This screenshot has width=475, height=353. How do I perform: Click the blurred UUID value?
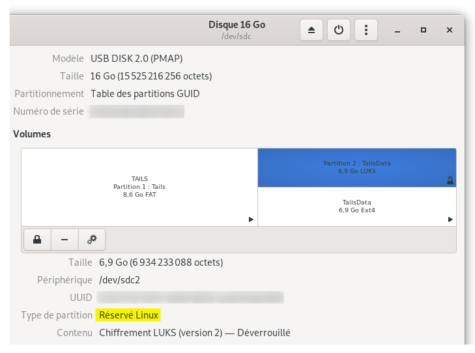pyautogui.click(x=190, y=297)
